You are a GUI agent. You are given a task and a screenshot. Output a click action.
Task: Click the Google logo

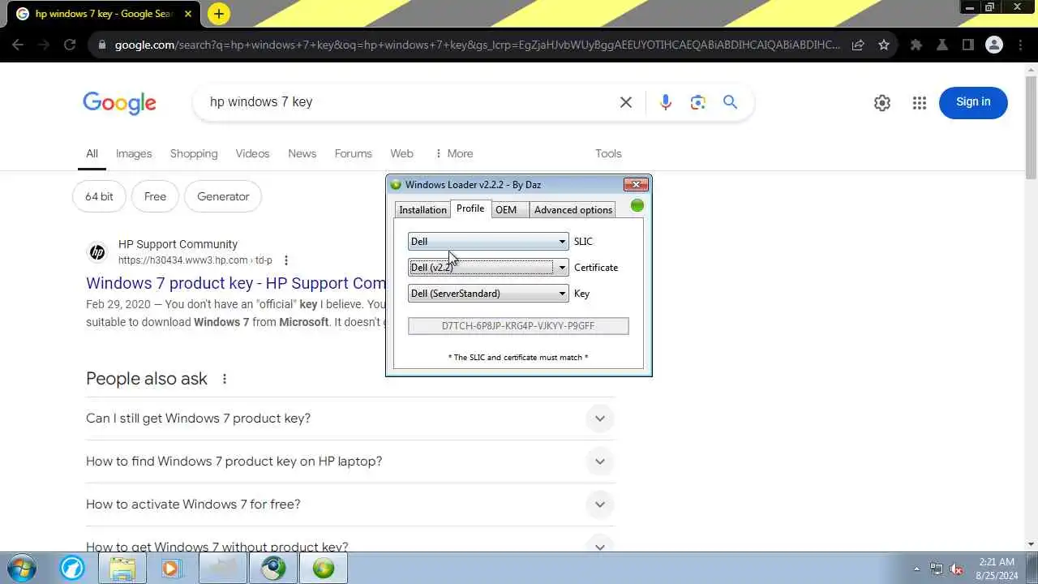pyautogui.click(x=119, y=103)
